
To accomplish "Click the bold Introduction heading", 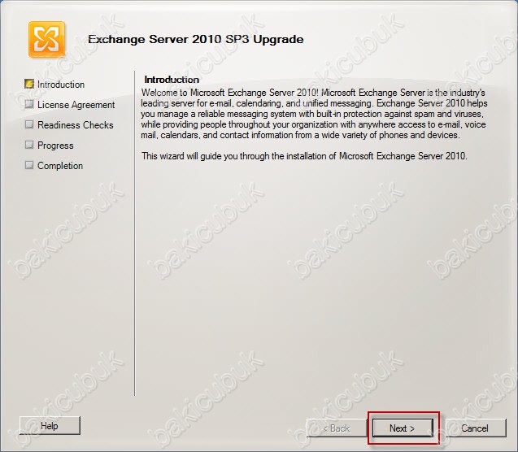I will (x=172, y=80).
